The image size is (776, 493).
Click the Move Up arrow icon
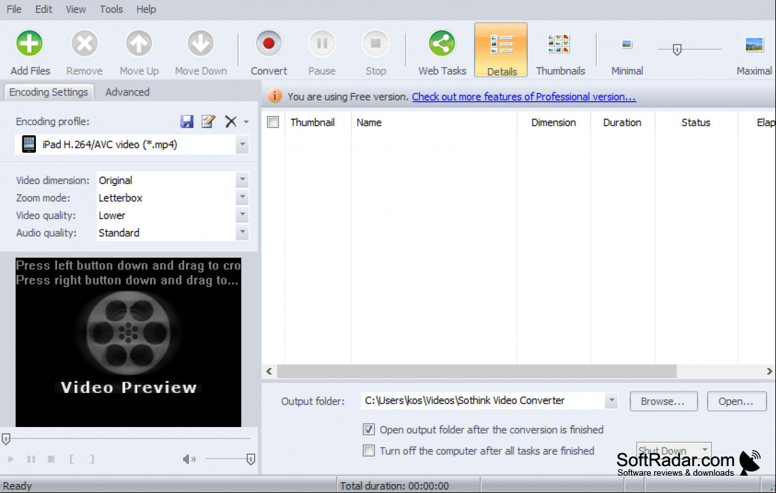point(139,44)
